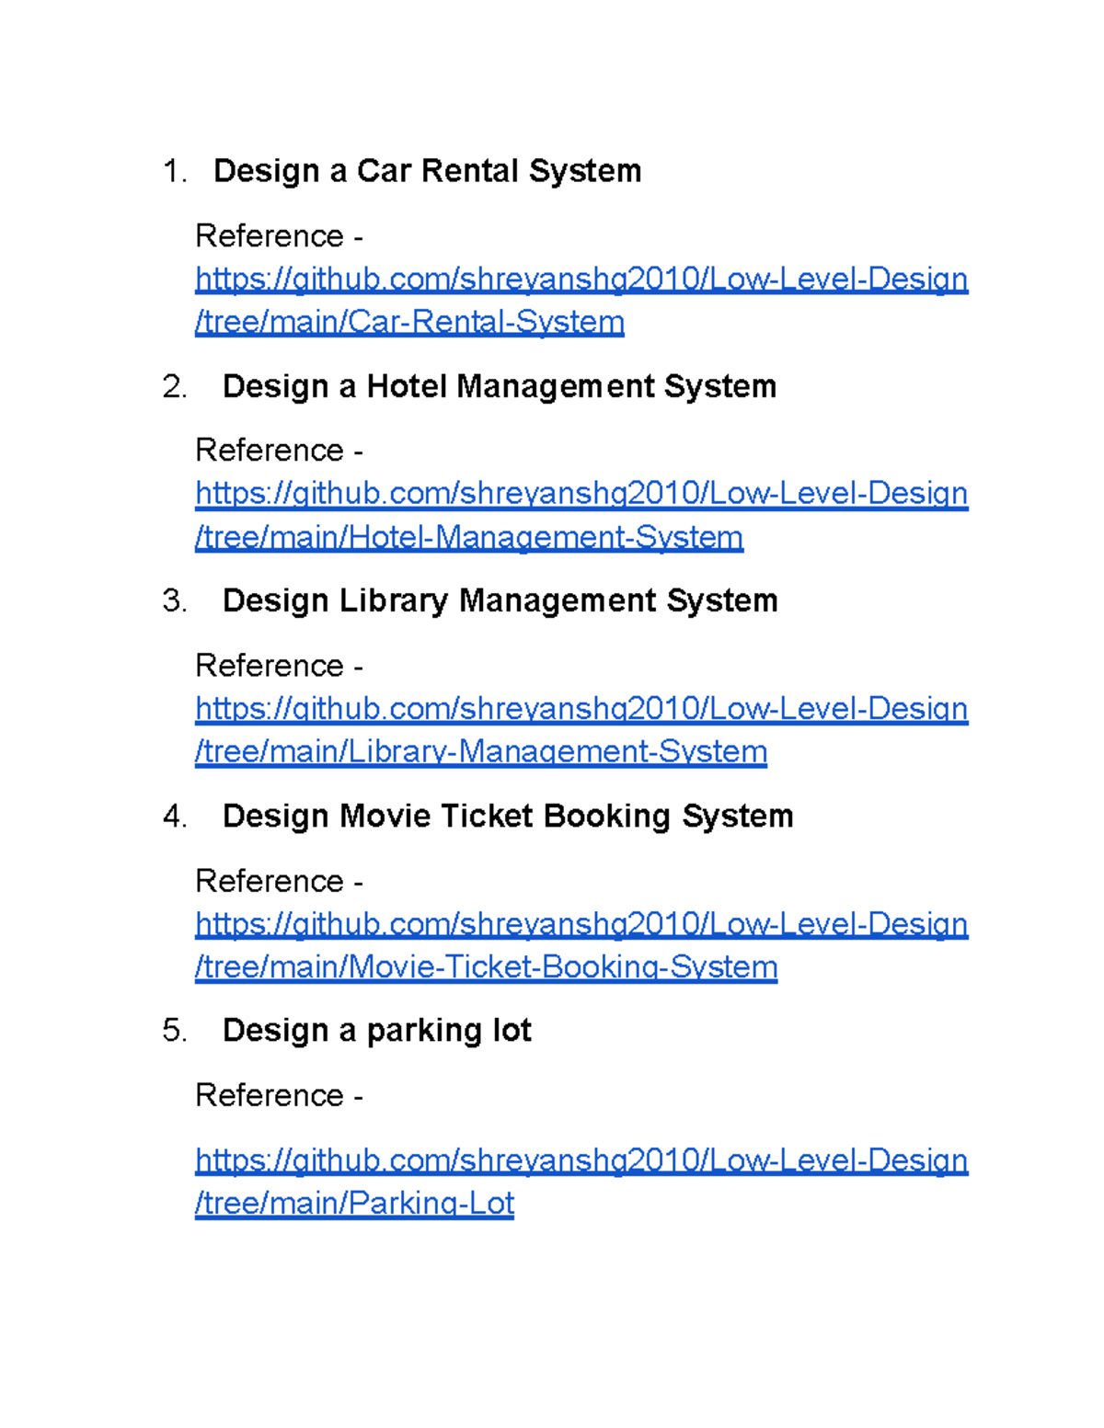
Task: Click 'Reference -' under Movie Ticket Booking System
Action: [280, 881]
